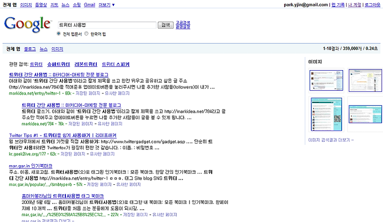Open the 고급검색 link
383x222 pixels.
[183, 23]
